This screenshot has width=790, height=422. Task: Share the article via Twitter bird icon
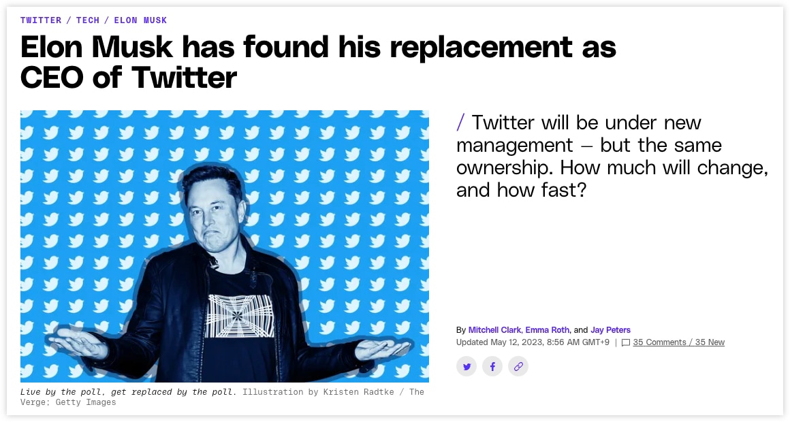click(x=467, y=366)
